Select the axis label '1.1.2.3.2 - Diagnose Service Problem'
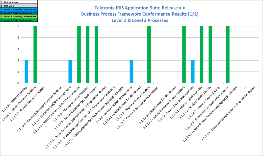 pos(133,103)
